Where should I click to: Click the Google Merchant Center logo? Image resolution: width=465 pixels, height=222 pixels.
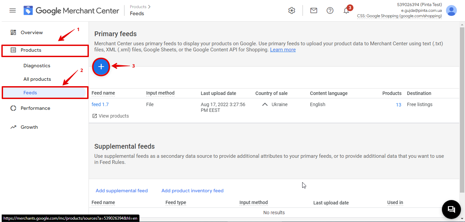tap(71, 10)
